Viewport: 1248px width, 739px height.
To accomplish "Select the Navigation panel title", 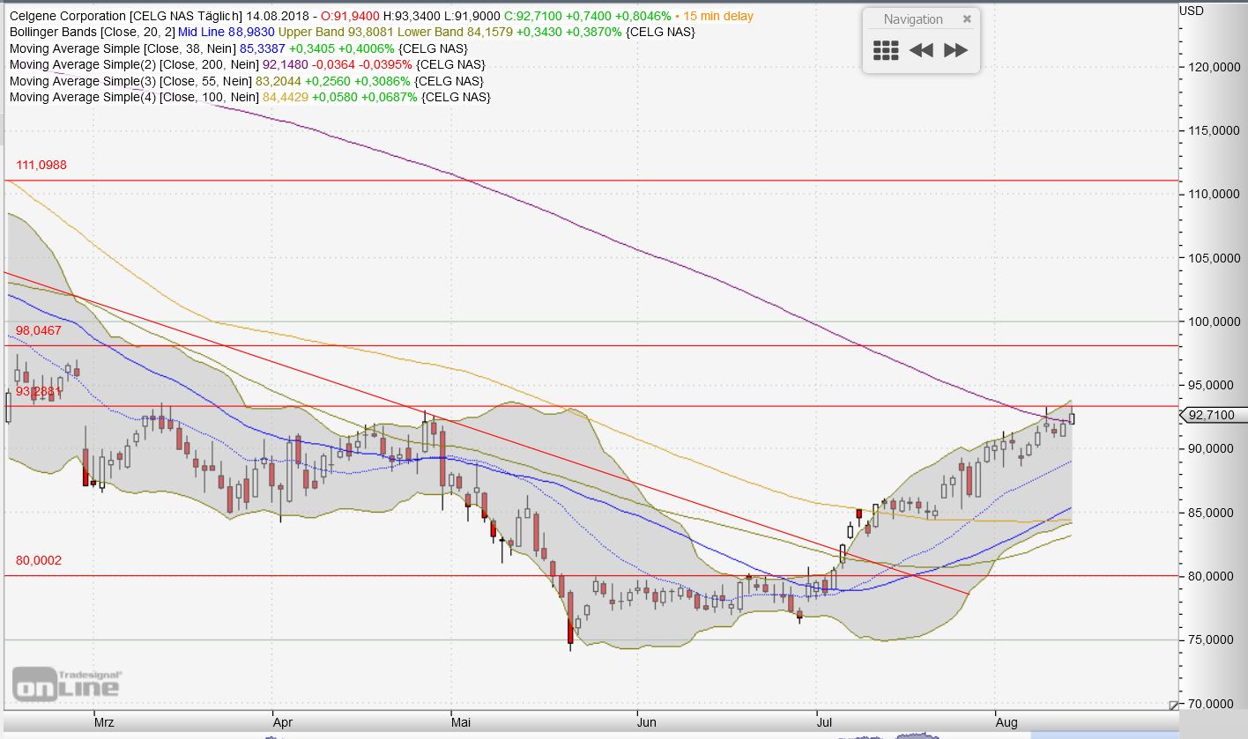I will (913, 19).
